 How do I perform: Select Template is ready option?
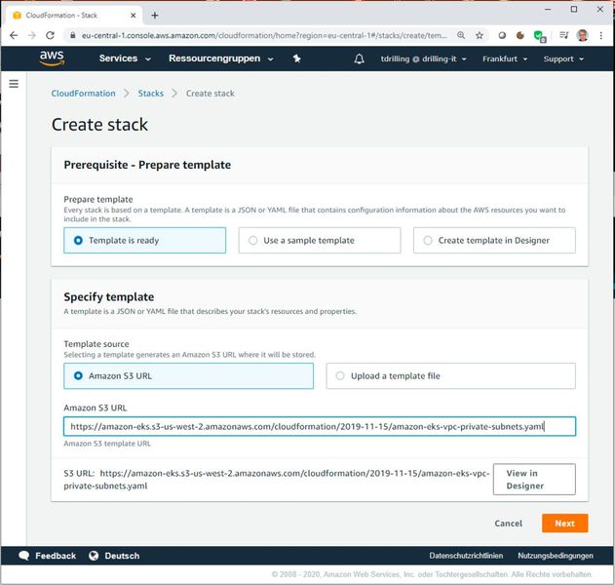coord(144,240)
